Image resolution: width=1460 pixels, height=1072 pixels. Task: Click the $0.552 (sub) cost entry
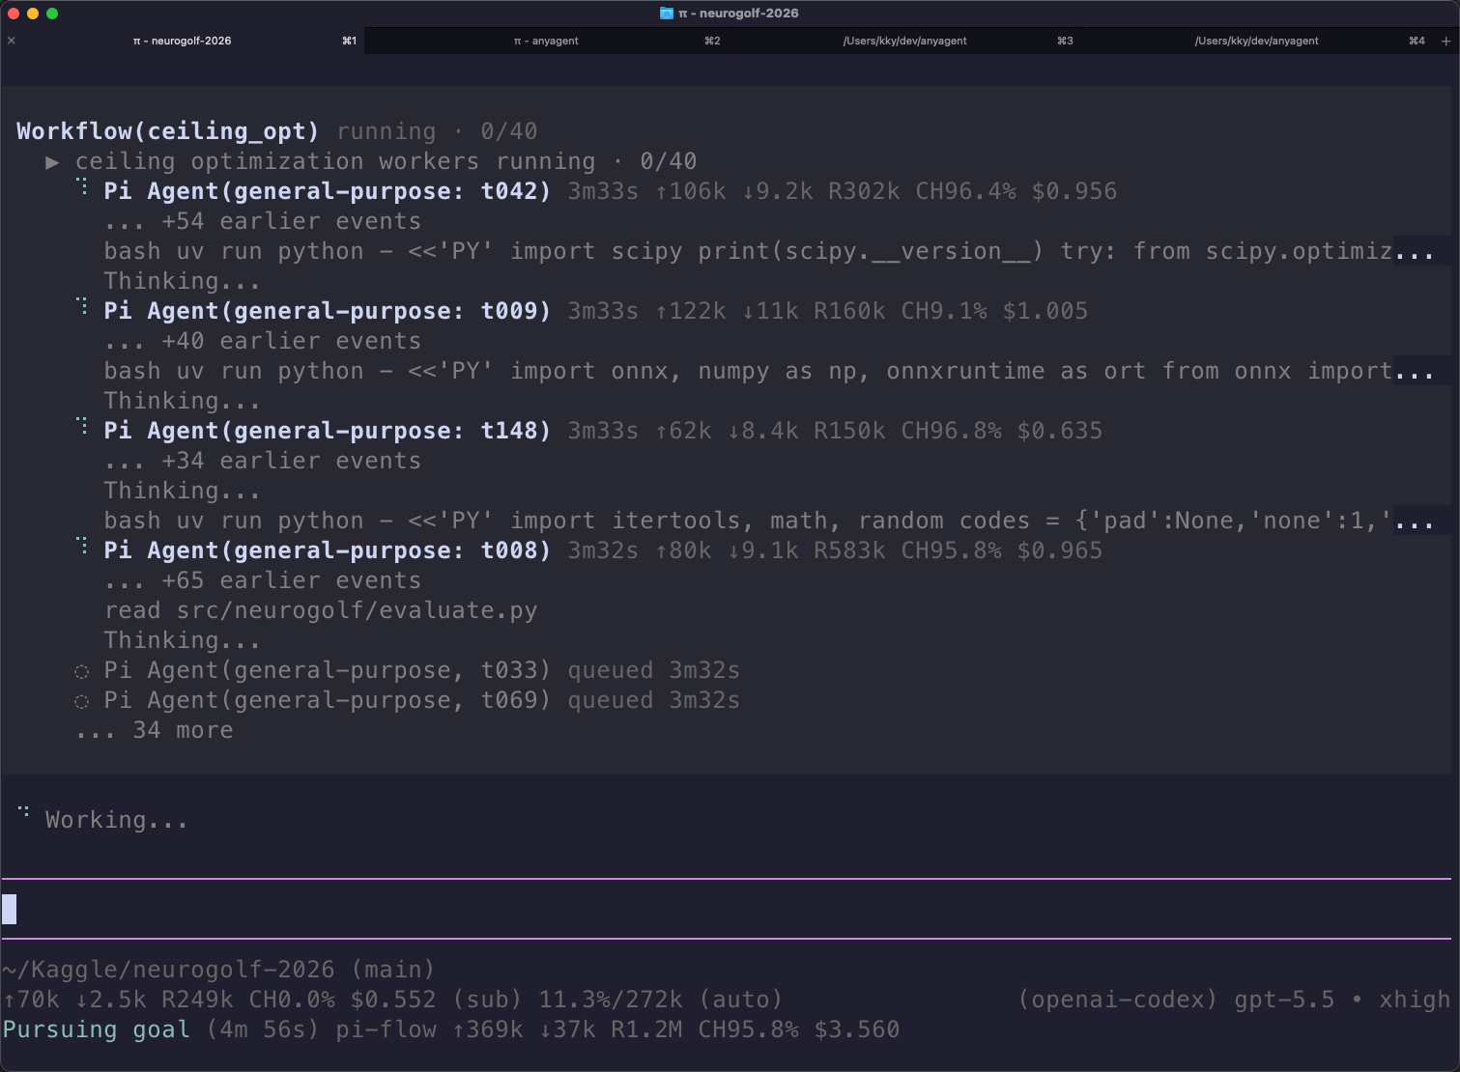436,999
